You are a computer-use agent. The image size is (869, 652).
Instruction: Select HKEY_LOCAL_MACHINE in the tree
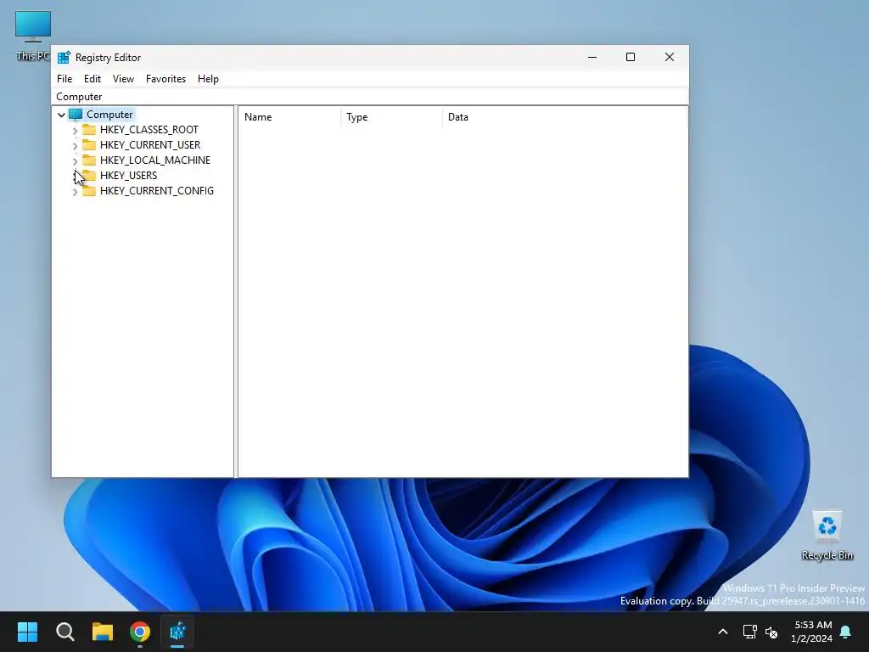click(x=155, y=160)
